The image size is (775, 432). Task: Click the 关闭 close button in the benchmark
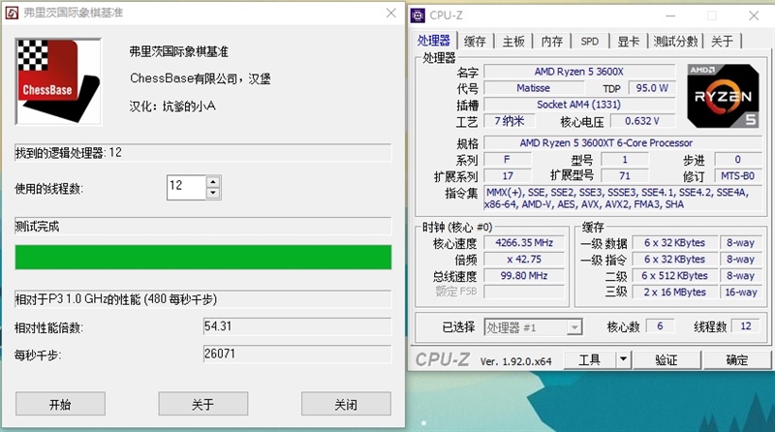point(346,404)
